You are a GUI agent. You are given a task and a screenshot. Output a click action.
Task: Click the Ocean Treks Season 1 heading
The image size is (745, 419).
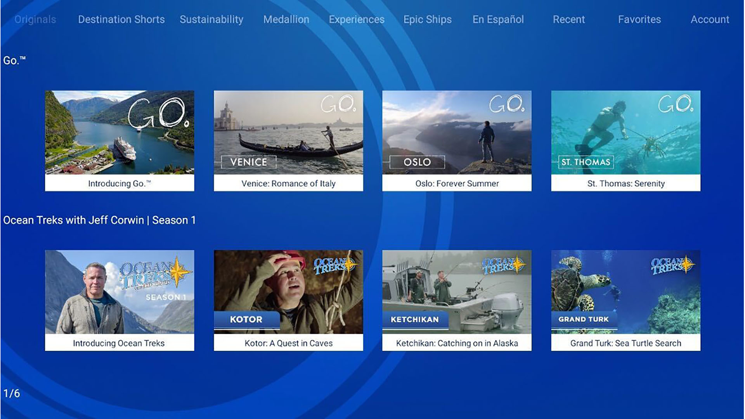[x=99, y=220]
